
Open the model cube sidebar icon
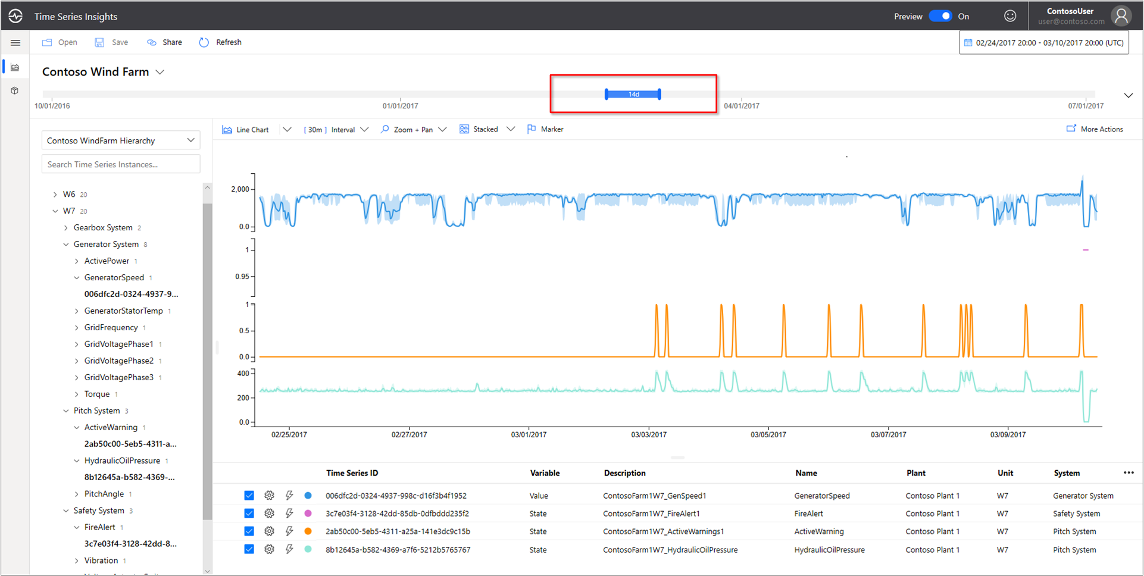pyautogui.click(x=15, y=90)
